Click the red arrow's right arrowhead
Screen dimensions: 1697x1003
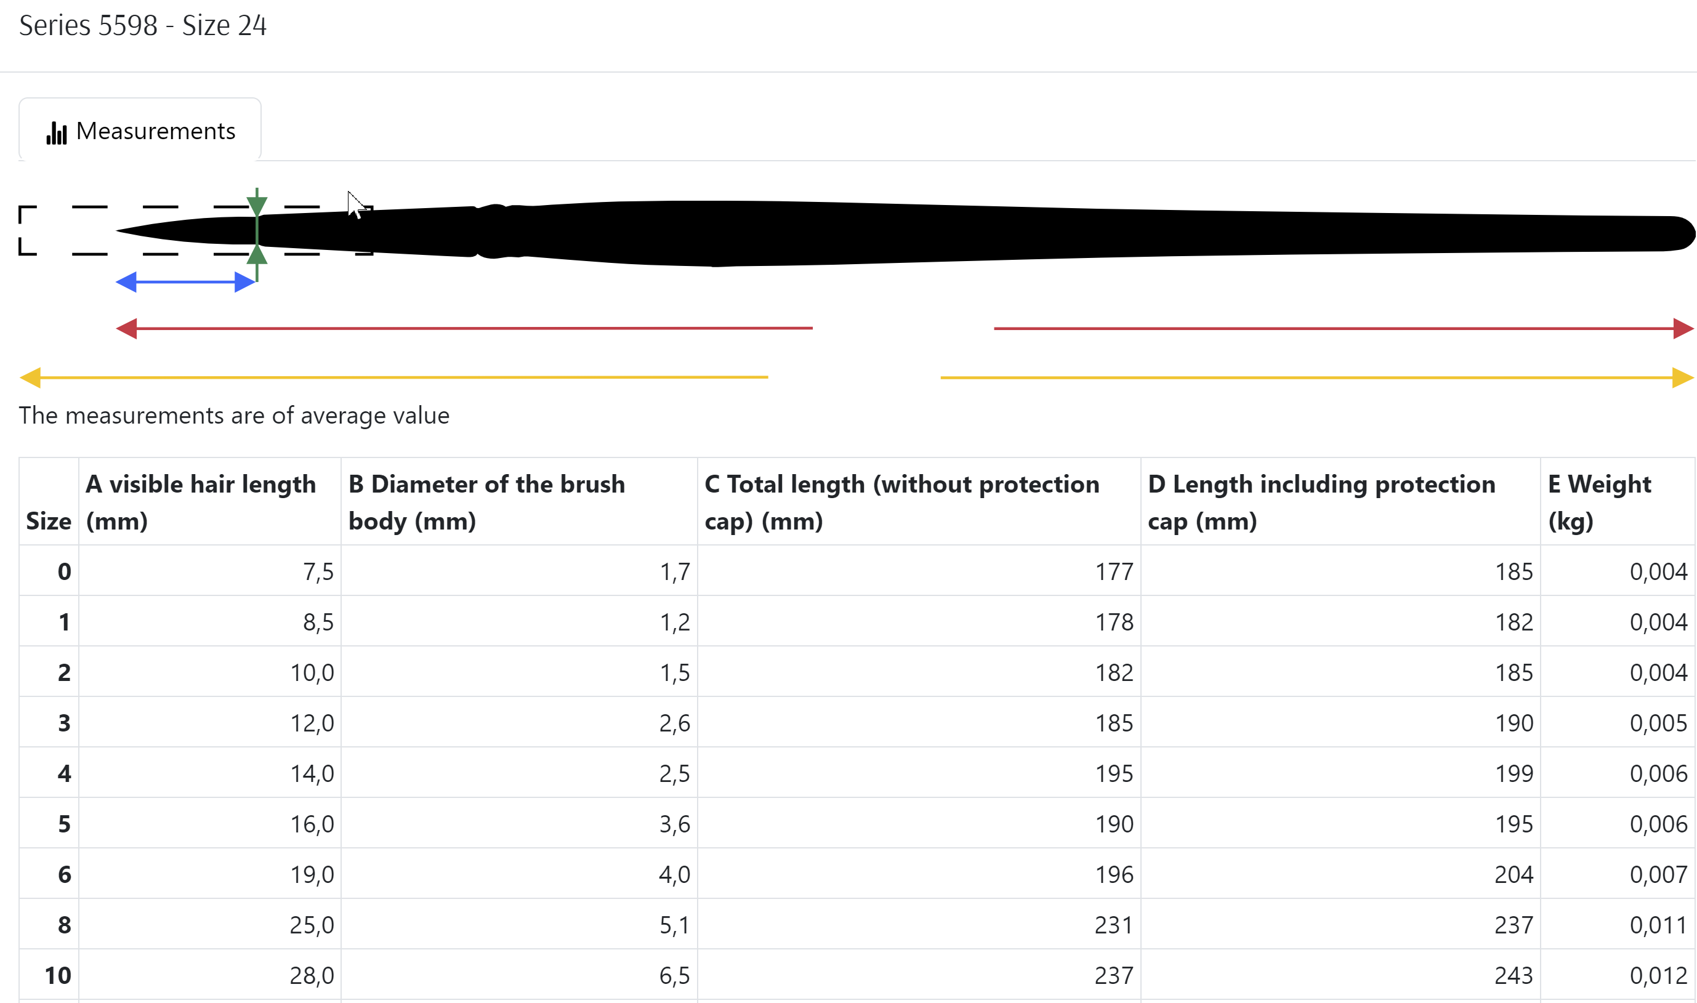pyautogui.click(x=1683, y=328)
